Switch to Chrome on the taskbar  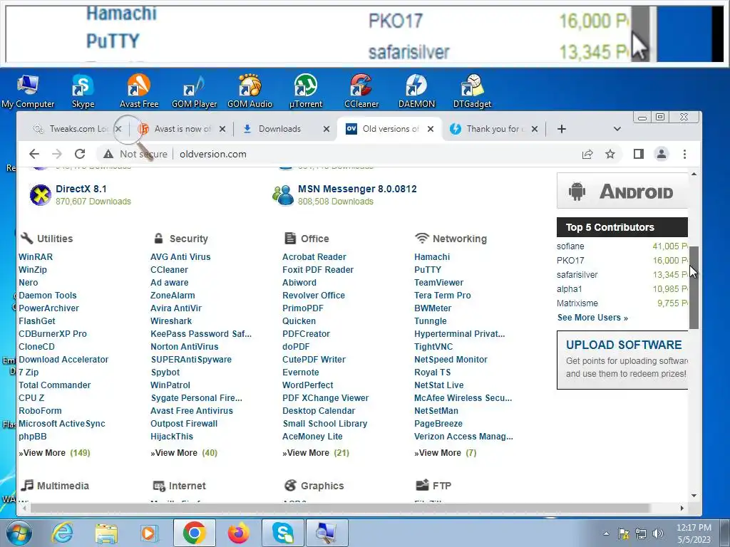pos(194,533)
